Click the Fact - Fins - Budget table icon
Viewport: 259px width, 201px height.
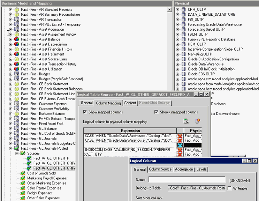[x=16, y=74]
